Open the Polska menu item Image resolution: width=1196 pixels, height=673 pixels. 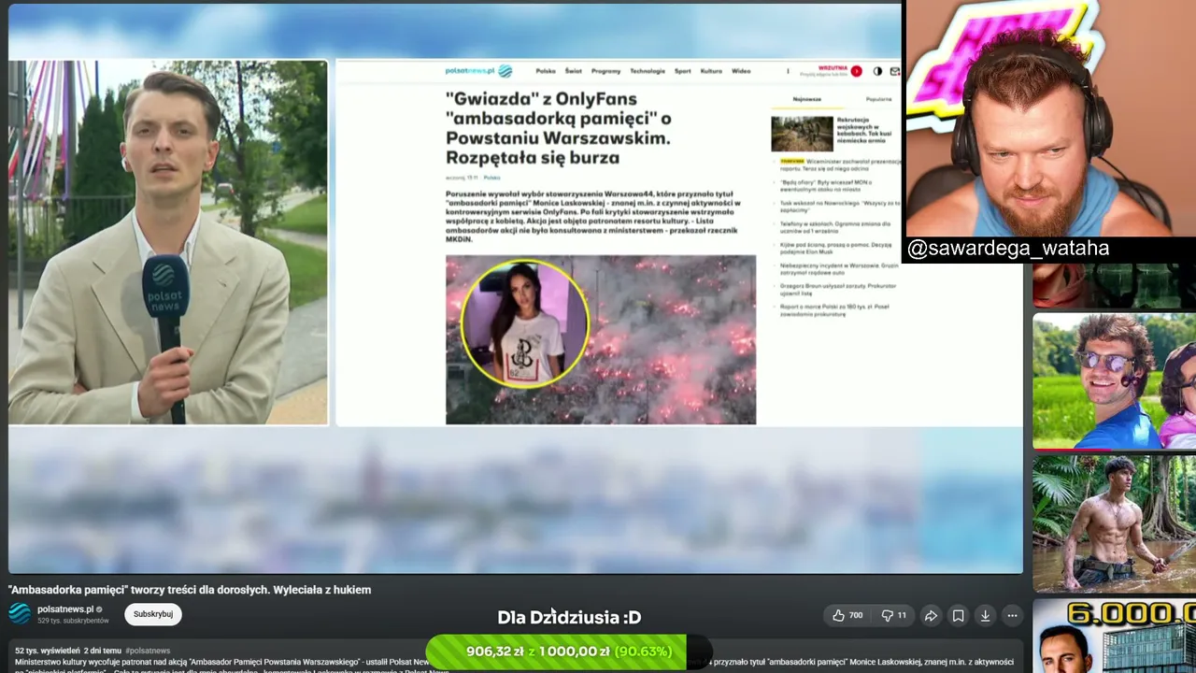pyautogui.click(x=546, y=71)
